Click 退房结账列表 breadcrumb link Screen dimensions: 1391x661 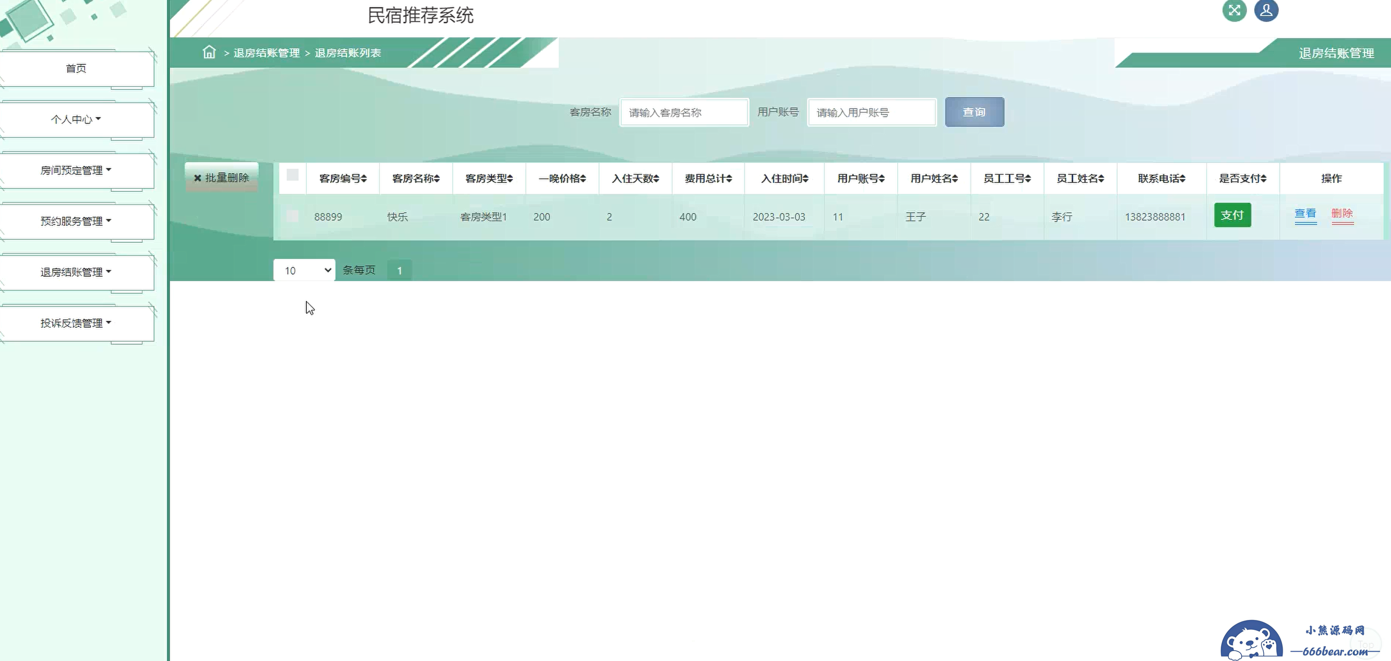tap(348, 53)
